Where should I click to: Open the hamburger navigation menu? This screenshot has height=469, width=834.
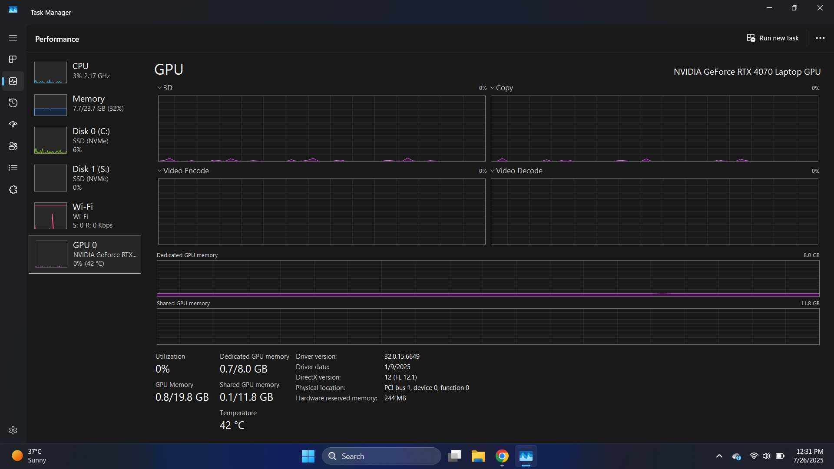coord(13,38)
